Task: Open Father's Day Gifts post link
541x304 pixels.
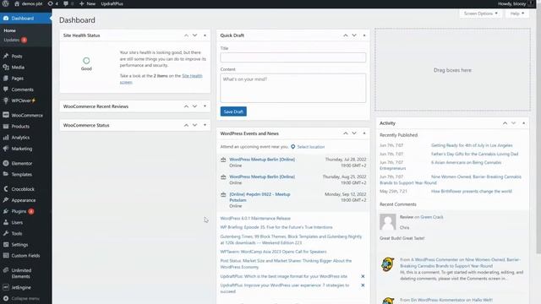Action: (474, 154)
